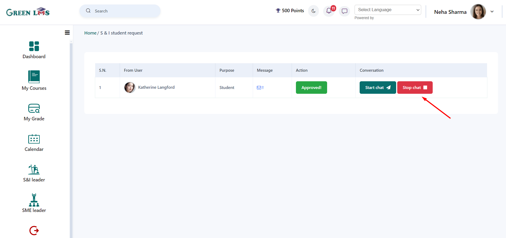Click the SME leader menu label
This screenshot has width=506, height=238.
click(x=34, y=210)
